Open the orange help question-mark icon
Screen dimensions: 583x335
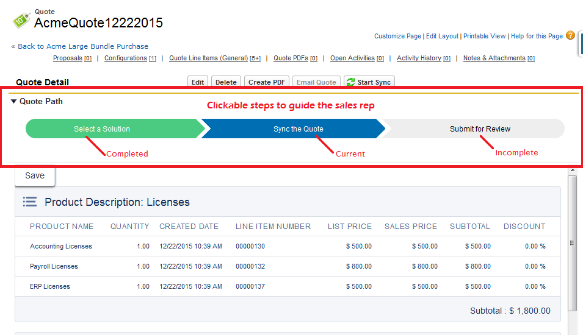click(x=570, y=35)
